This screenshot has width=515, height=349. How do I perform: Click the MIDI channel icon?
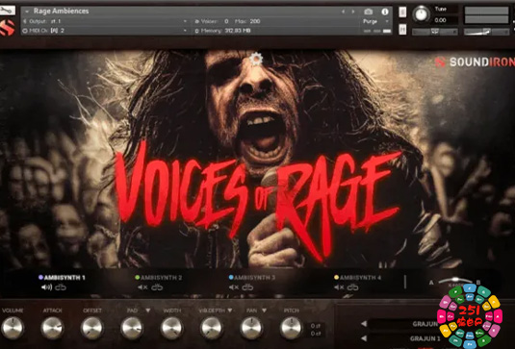[25, 31]
